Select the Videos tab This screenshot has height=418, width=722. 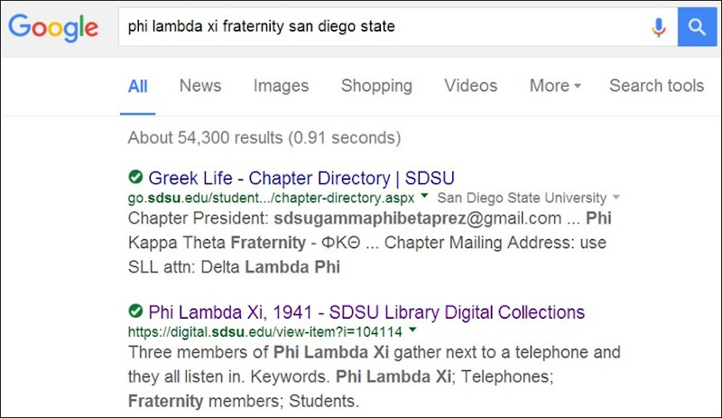pos(470,86)
